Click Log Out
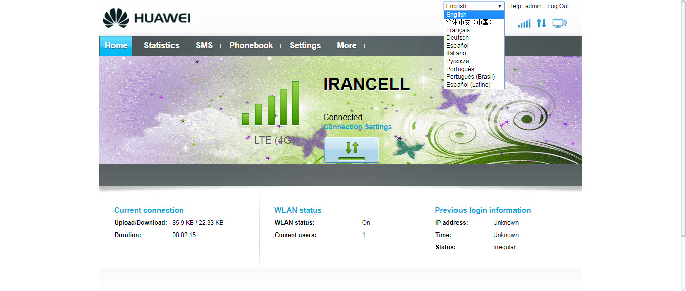 [x=558, y=6]
